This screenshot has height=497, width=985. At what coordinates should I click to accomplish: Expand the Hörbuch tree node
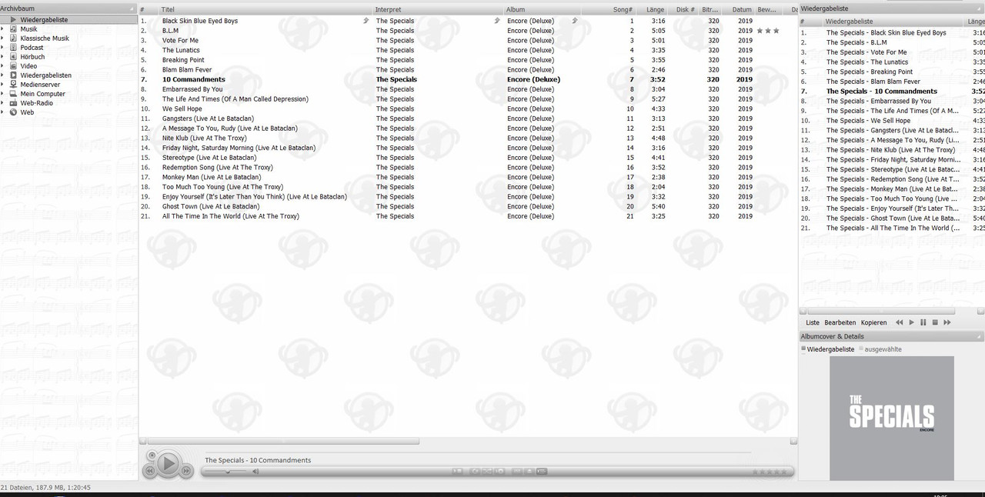2,56
